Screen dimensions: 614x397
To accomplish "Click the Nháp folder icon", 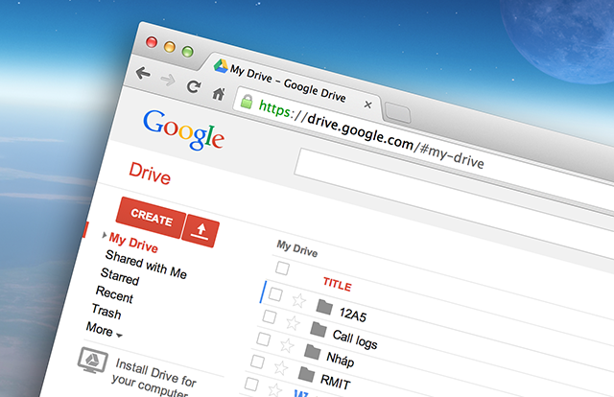I will point(312,351).
